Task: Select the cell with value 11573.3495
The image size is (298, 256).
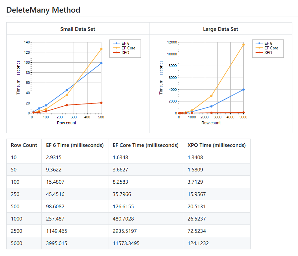Action: 146,243
